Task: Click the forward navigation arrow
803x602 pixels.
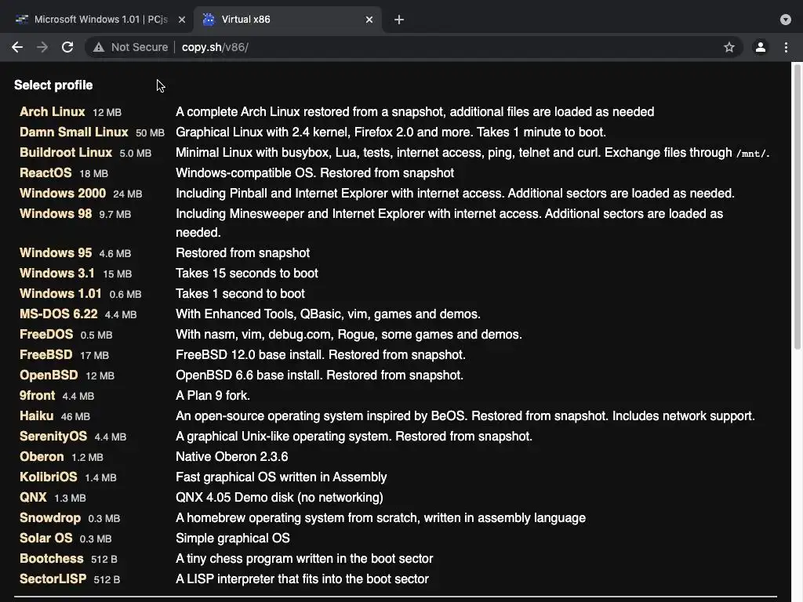Action: click(x=42, y=47)
